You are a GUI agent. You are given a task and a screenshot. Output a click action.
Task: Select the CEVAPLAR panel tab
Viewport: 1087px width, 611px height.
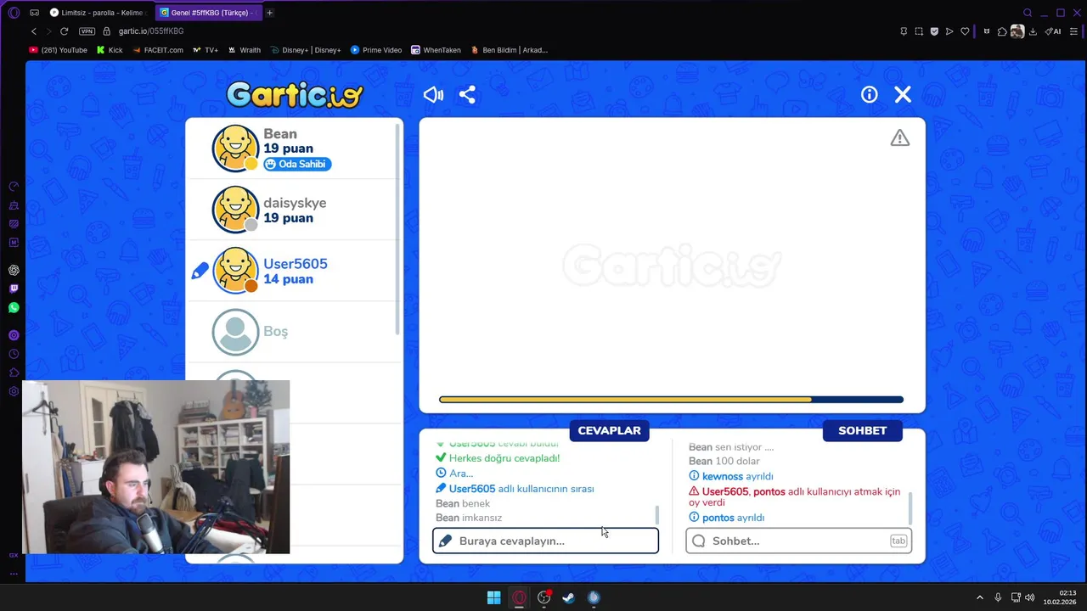(609, 430)
